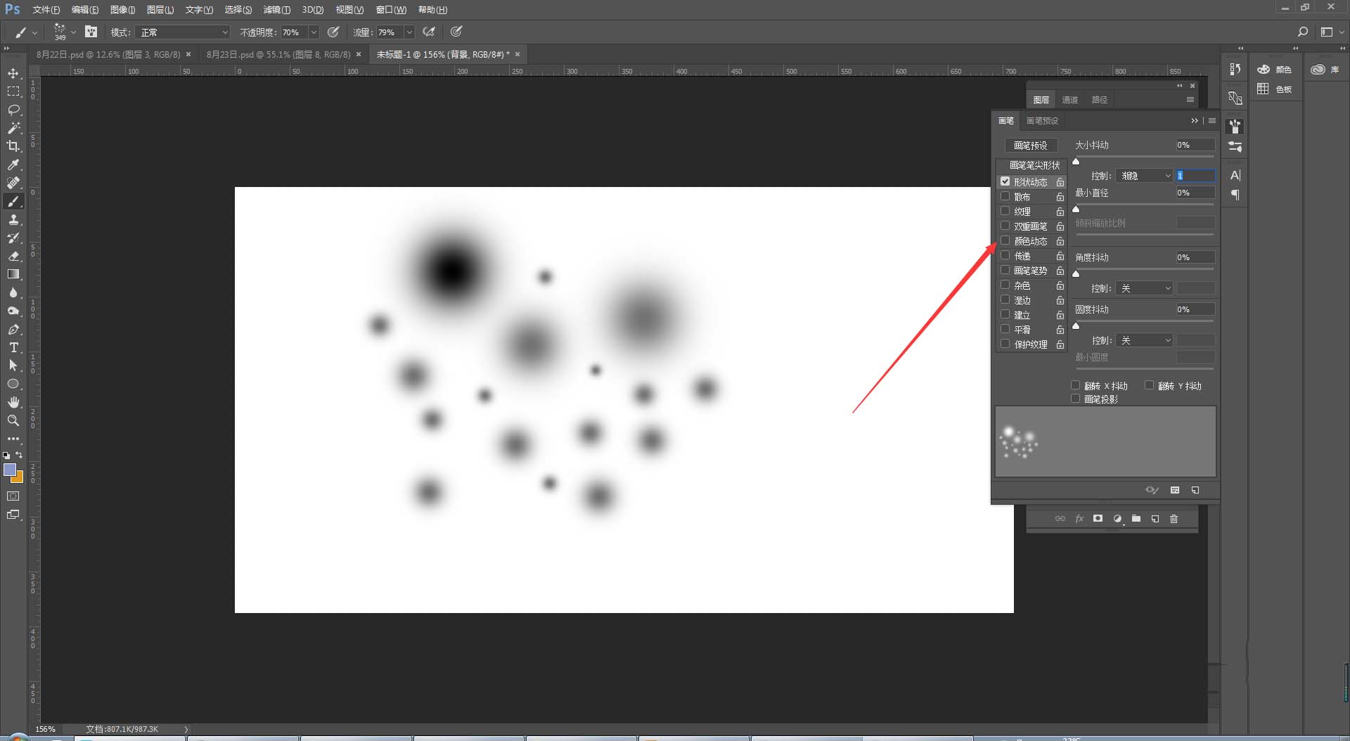The image size is (1350, 741).
Task: Select the Clone Stamp tool
Action: pyautogui.click(x=13, y=219)
